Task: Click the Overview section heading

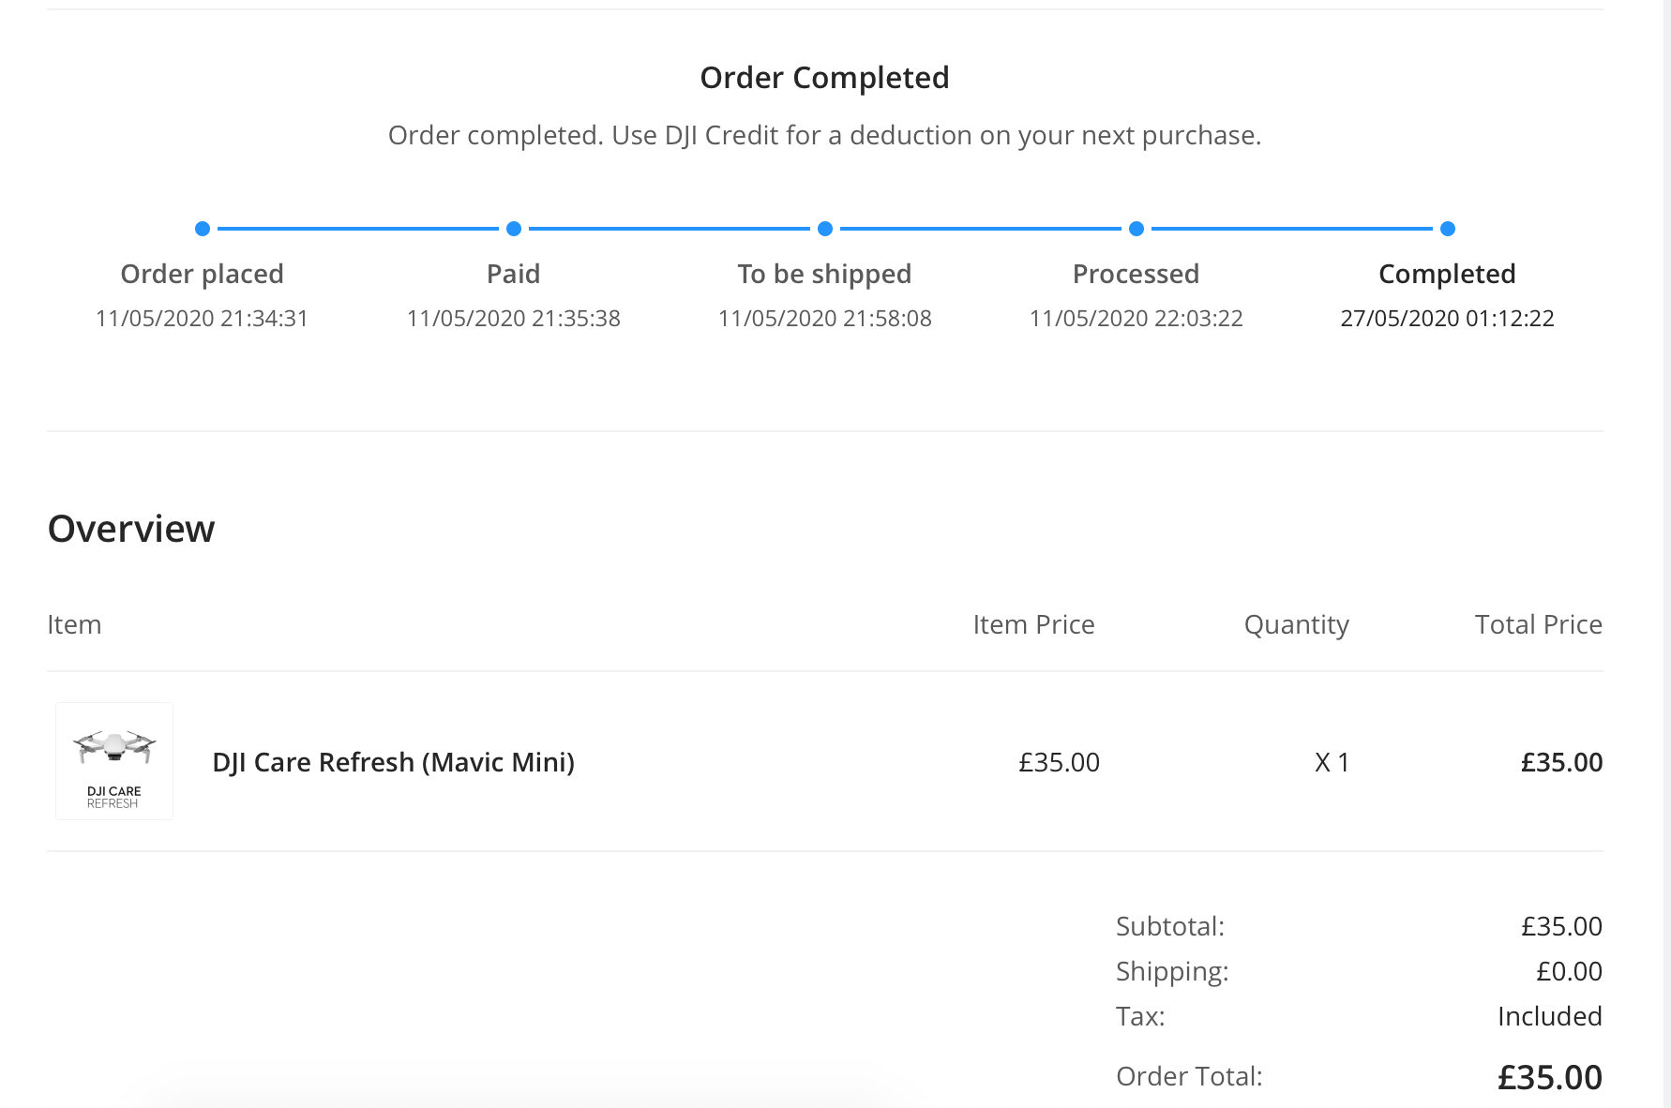Action: click(131, 529)
